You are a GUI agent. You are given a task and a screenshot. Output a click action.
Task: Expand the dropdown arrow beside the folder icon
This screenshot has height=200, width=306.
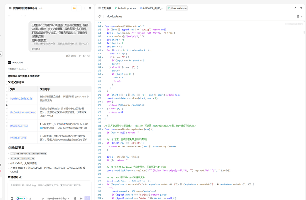pyautogui.click(x=79, y=8)
